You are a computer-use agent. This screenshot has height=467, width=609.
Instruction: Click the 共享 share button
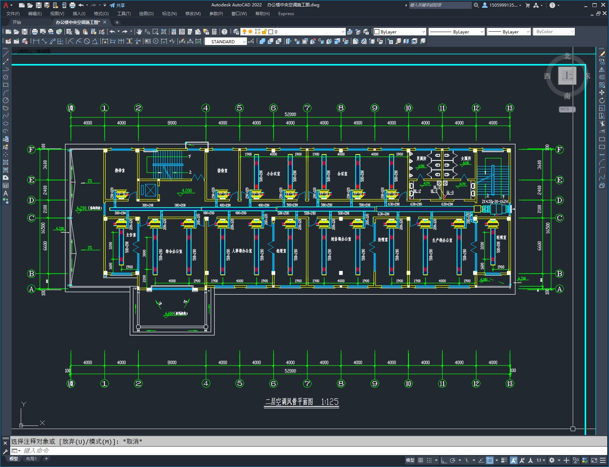coord(118,5)
